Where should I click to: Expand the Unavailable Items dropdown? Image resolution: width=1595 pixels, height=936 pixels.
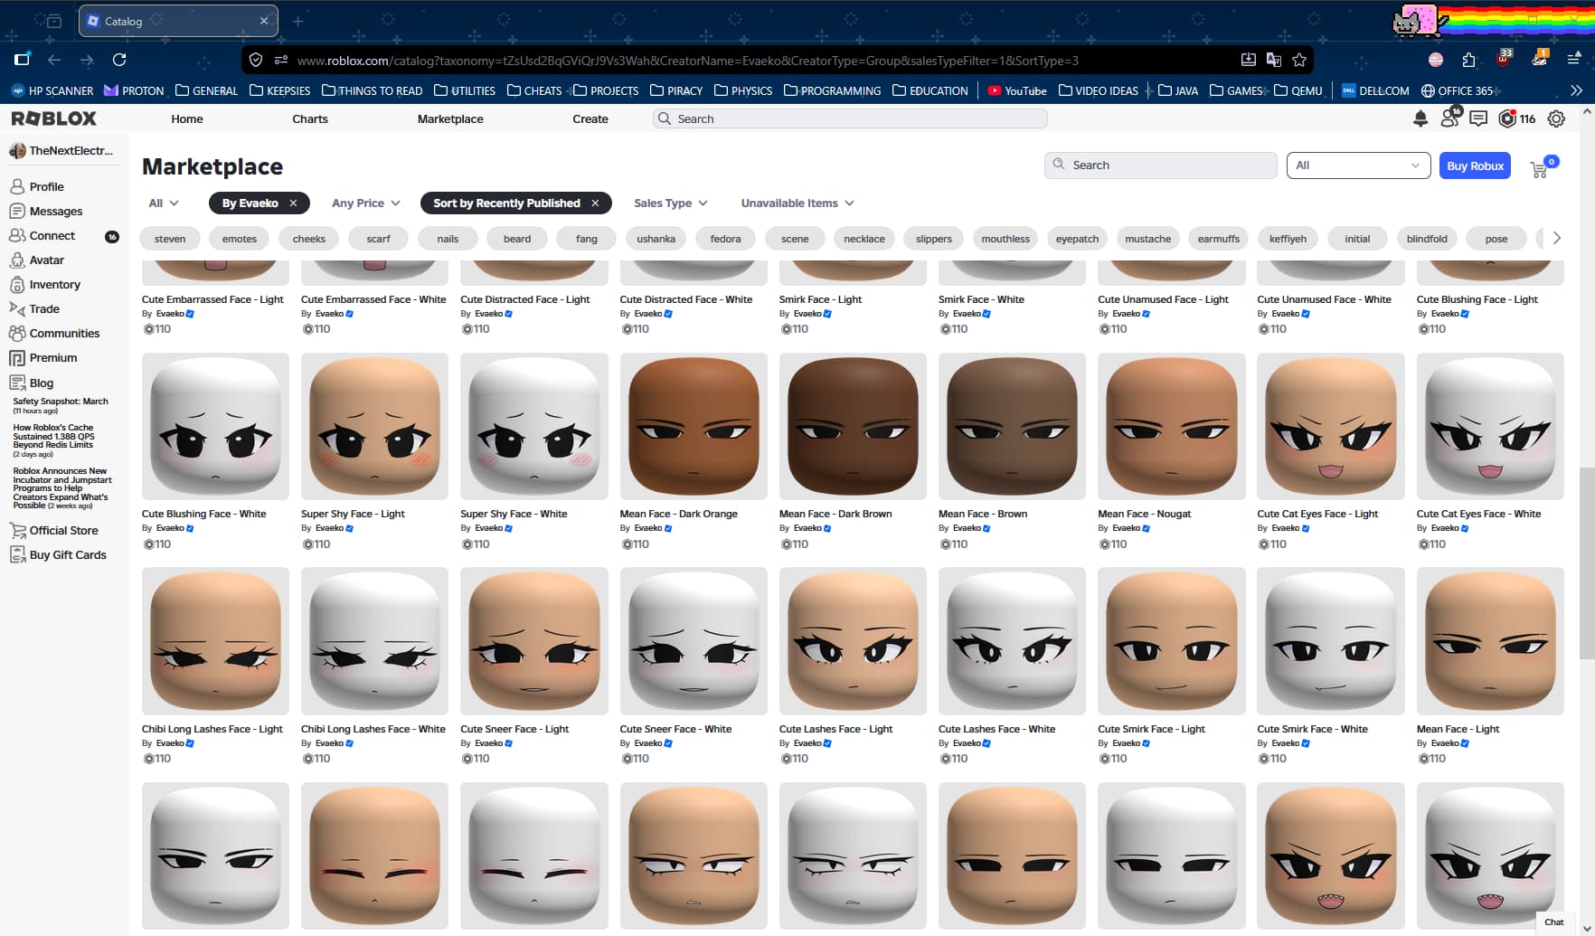(797, 203)
